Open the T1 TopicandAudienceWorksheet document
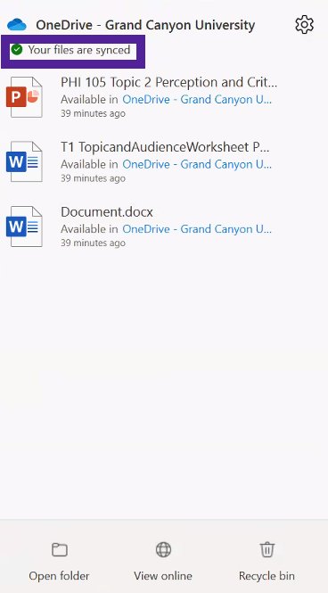 click(x=165, y=147)
